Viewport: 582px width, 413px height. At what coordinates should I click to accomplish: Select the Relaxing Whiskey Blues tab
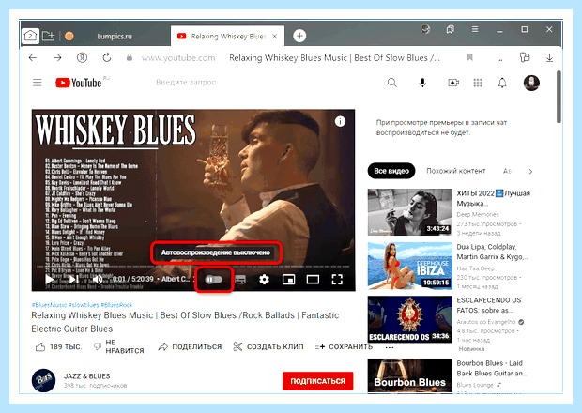click(x=227, y=36)
